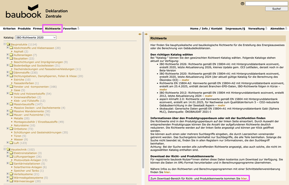Expand the Massivbaustoffe node

pos(8,104)
